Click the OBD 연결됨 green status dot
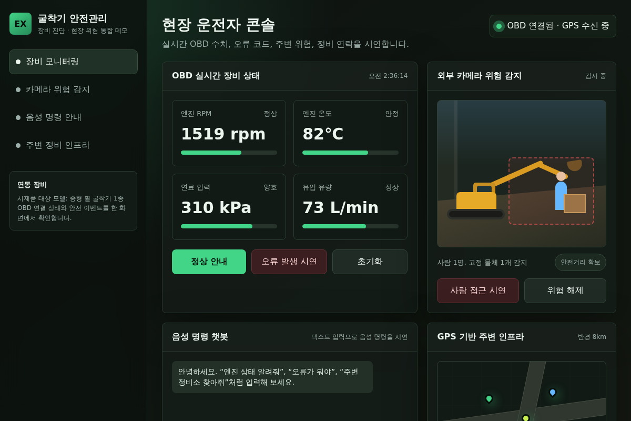The width and height of the screenshot is (631, 421). click(x=499, y=26)
